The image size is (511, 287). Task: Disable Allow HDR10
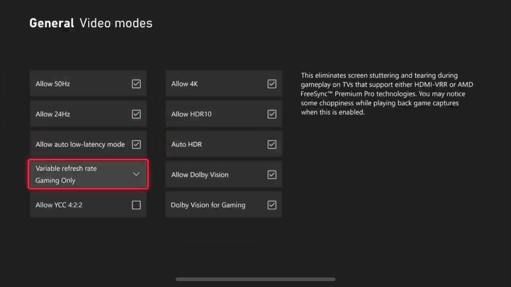click(x=272, y=114)
